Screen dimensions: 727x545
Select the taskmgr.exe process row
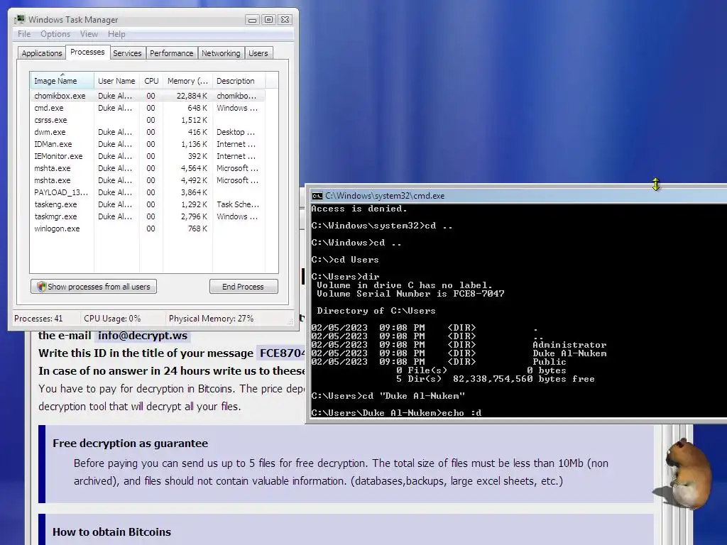pyautogui.click(x=148, y=216)
